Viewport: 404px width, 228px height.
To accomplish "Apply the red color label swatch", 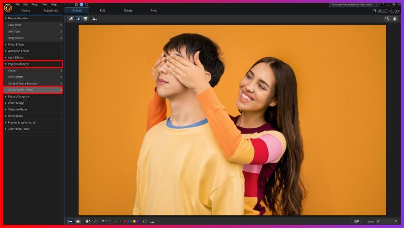I will tap(125, 221).
